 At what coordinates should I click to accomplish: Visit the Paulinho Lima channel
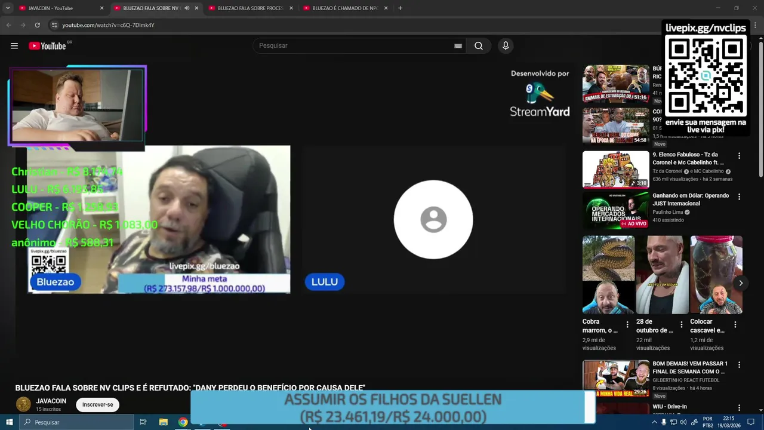click(668, 212)
